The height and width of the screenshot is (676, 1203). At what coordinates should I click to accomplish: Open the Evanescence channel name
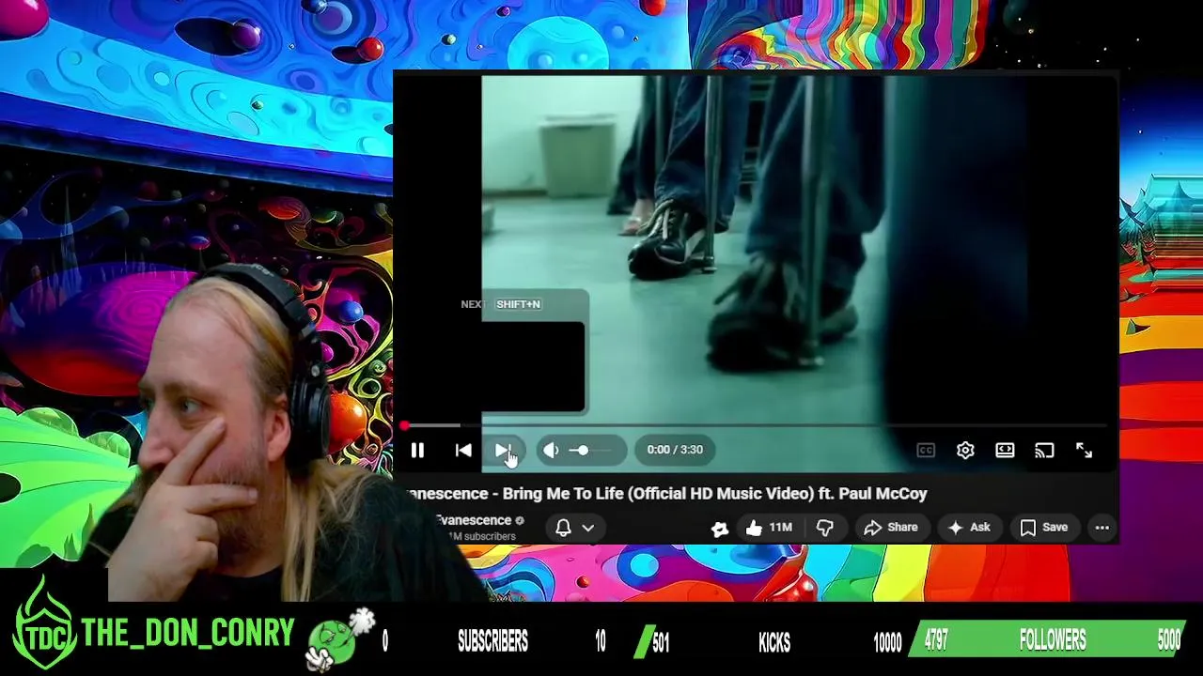point(473,520)
